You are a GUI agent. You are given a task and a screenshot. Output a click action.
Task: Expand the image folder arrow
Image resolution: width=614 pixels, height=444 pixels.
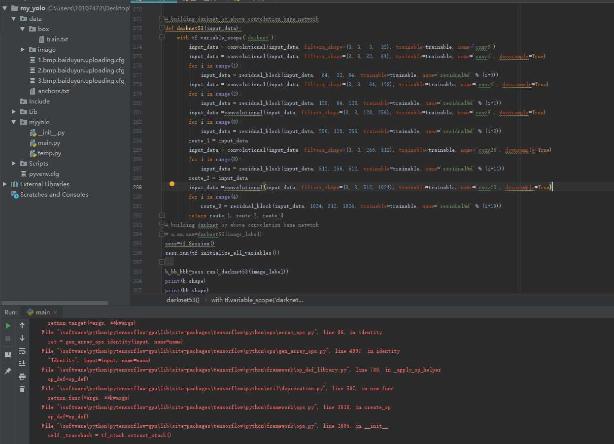[23, 50]
